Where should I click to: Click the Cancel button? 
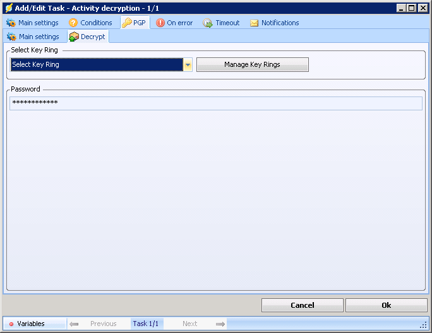coord(302,305)
